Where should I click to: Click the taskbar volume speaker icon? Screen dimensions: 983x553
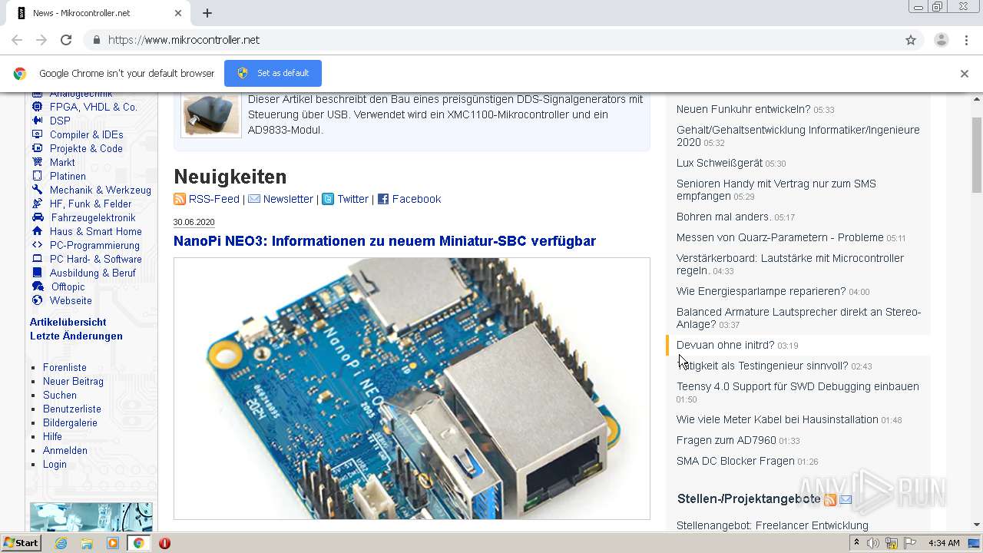click(873, 543)
